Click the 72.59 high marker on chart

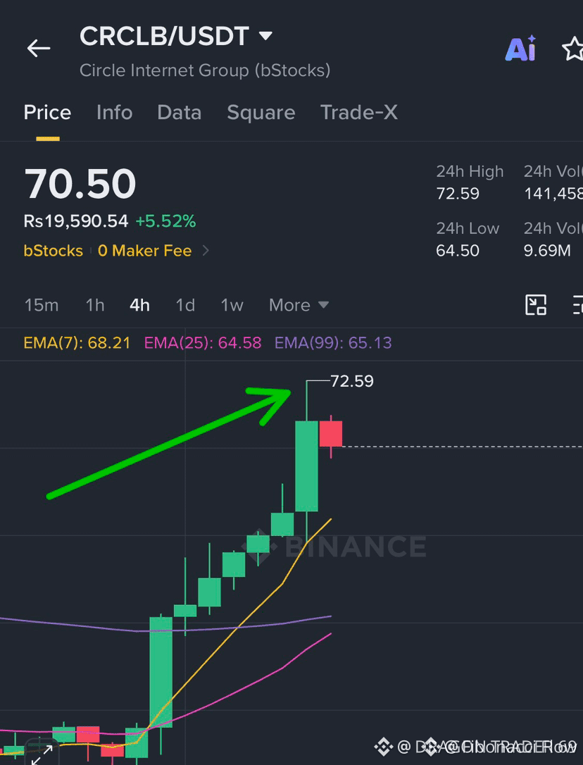pos(352,381)
